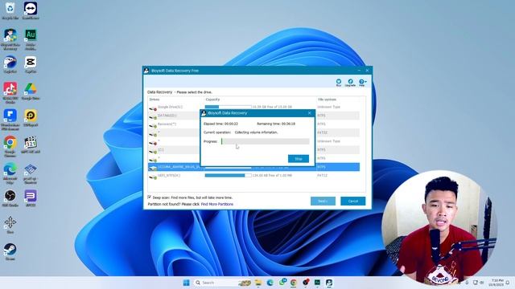Click the drive icon of the UEFI_NTFS row
This screenshot has width=515, height=289.
(153, 177)
